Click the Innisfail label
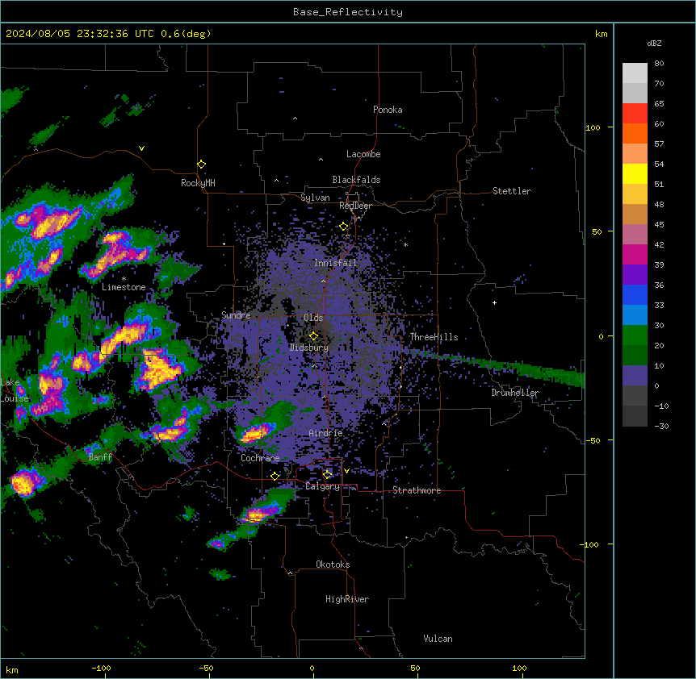The image size is (696, 679). [x=335, y=263]
